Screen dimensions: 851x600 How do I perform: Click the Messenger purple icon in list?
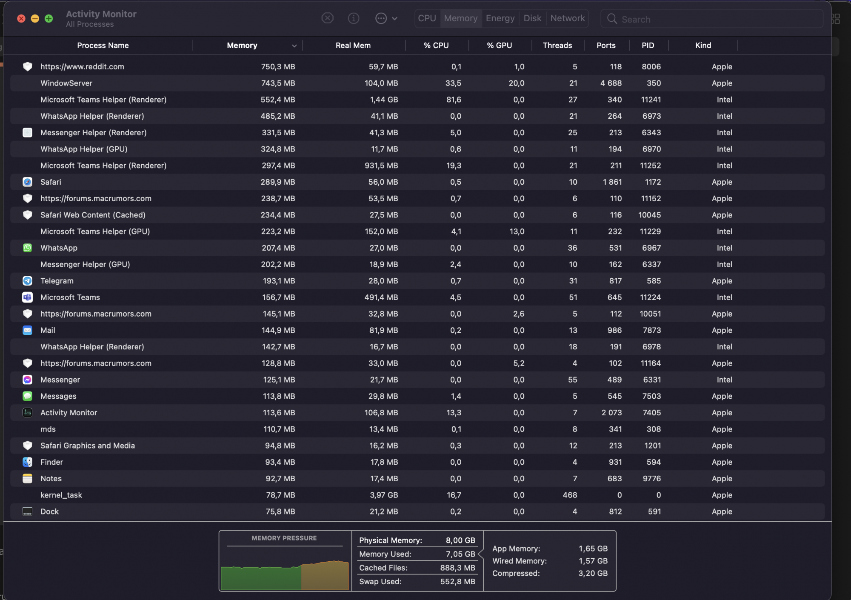(27, 380)
